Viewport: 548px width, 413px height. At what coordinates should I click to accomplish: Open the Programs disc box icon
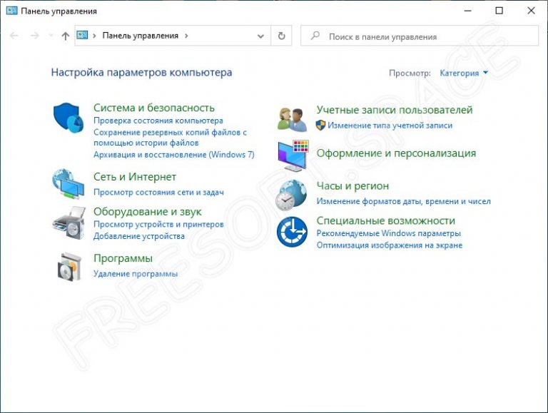68,266
